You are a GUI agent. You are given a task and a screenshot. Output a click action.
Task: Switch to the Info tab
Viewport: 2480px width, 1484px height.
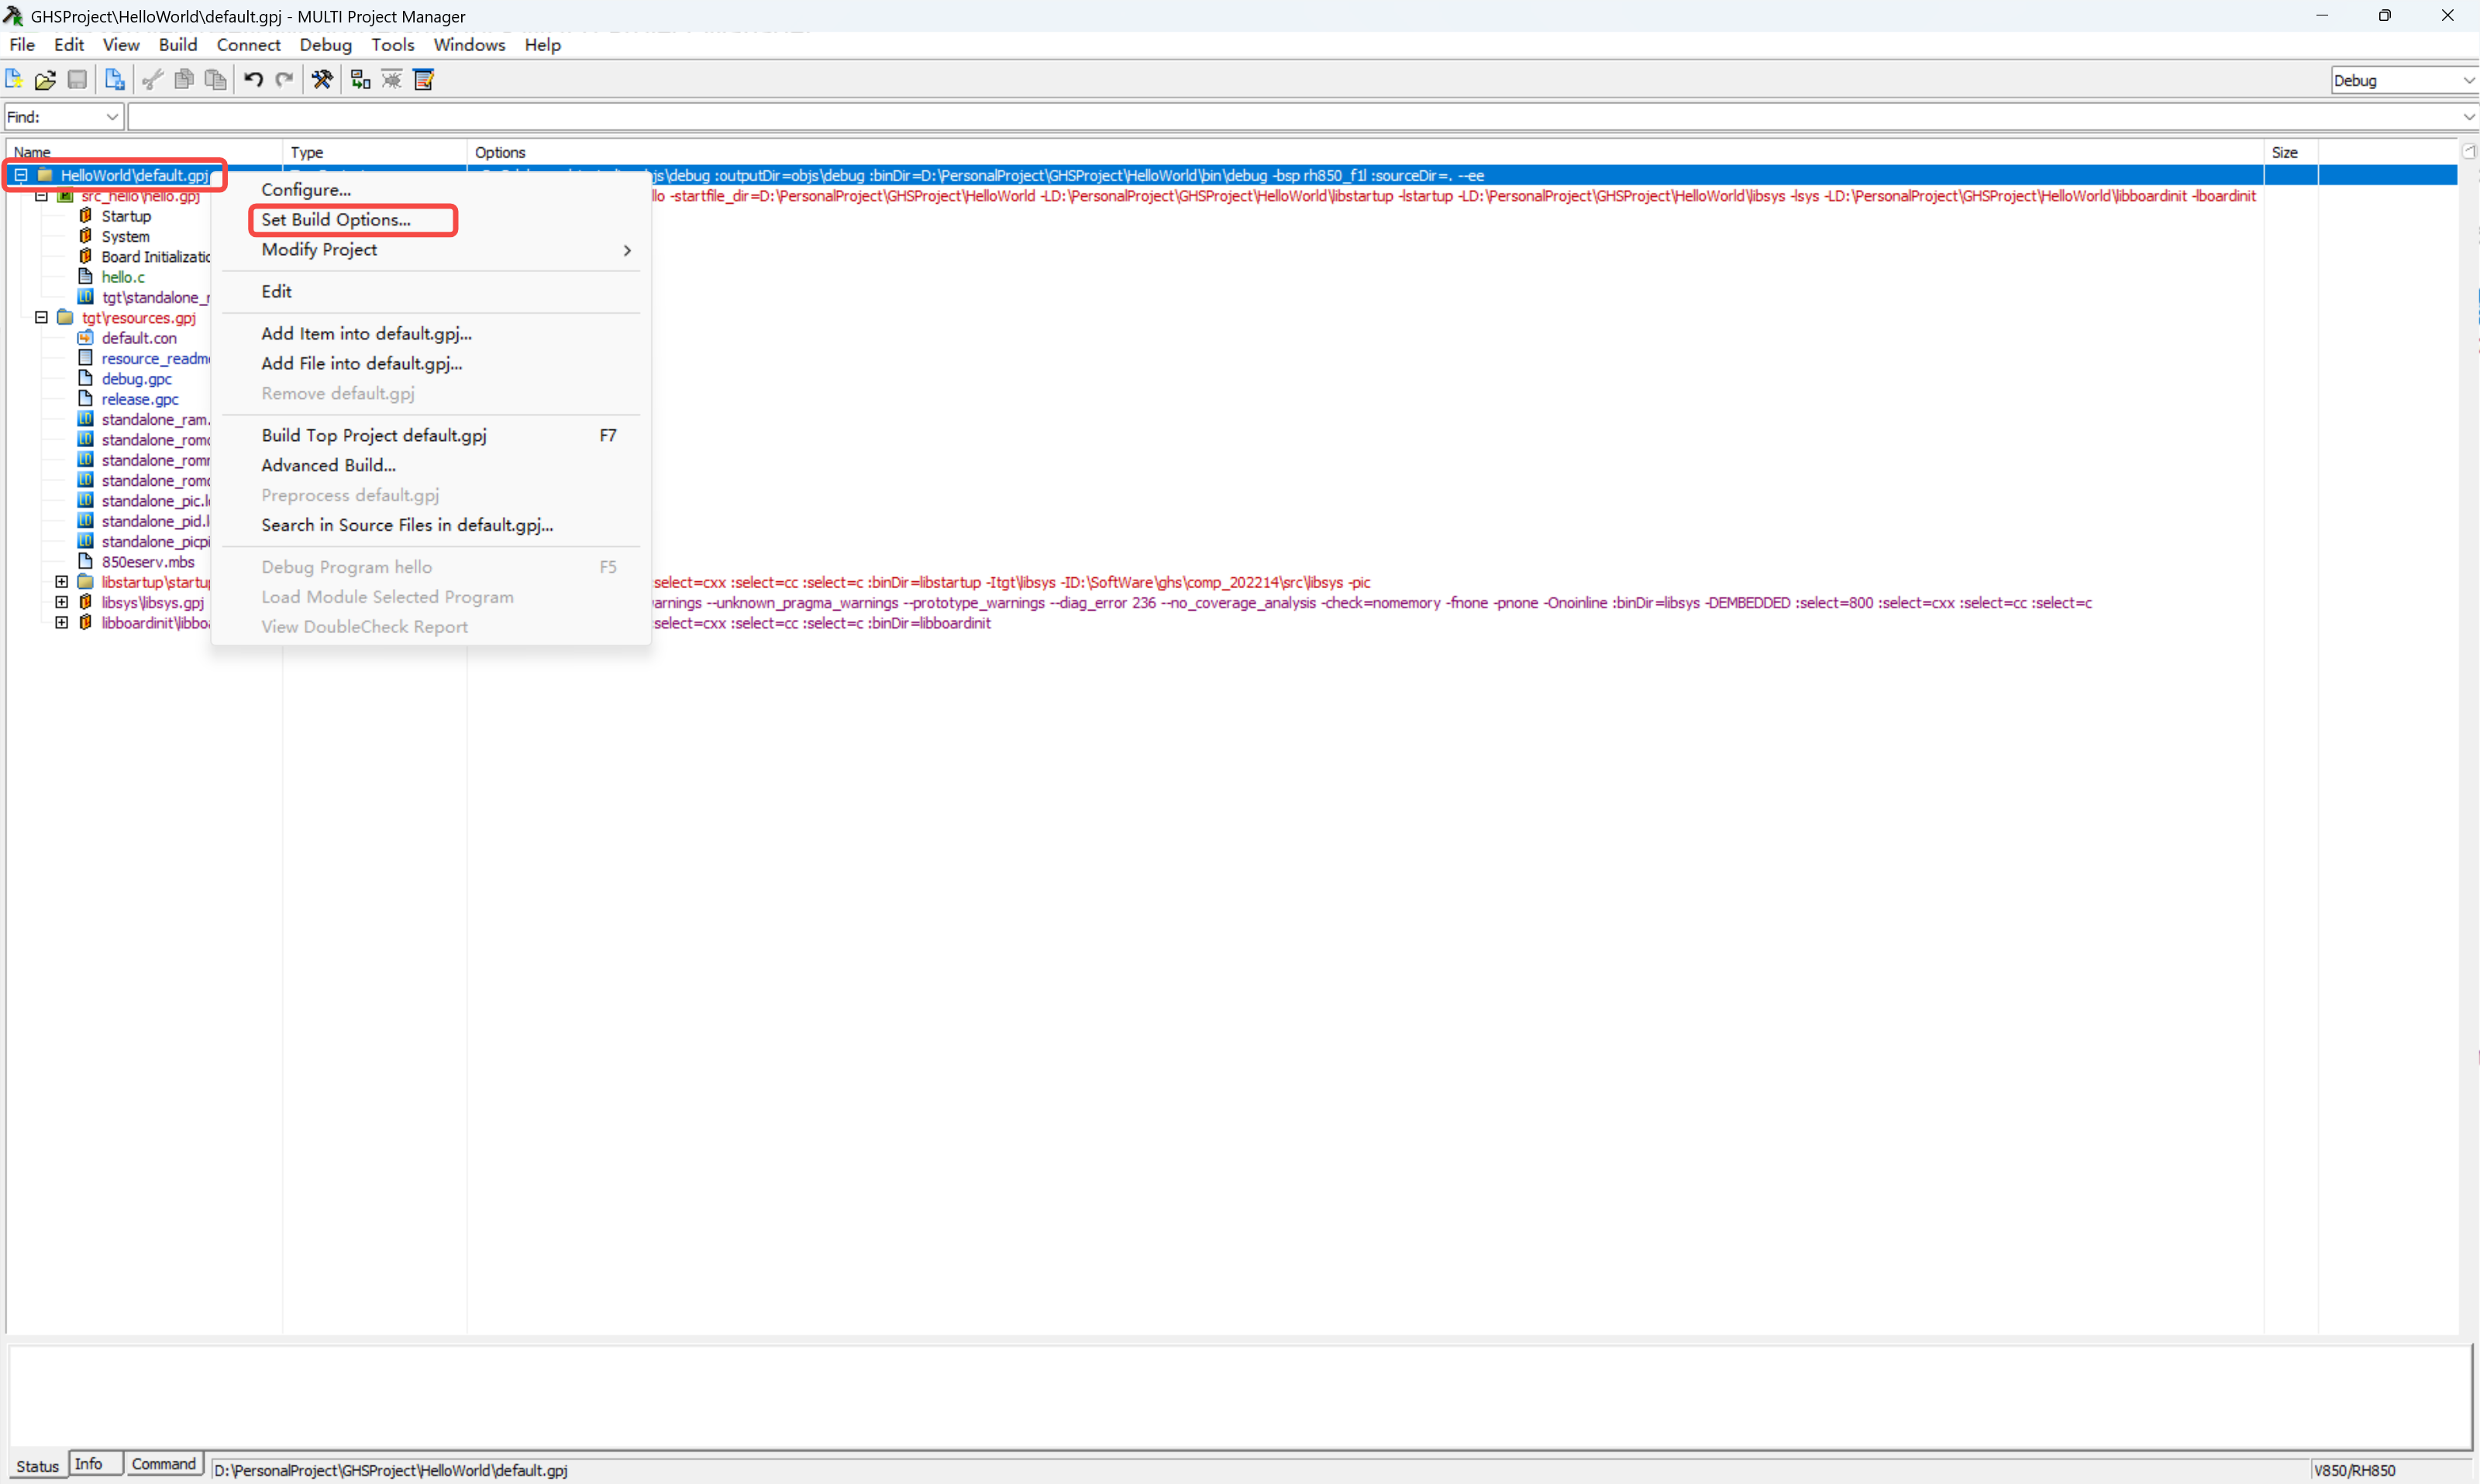[89, 1464]
